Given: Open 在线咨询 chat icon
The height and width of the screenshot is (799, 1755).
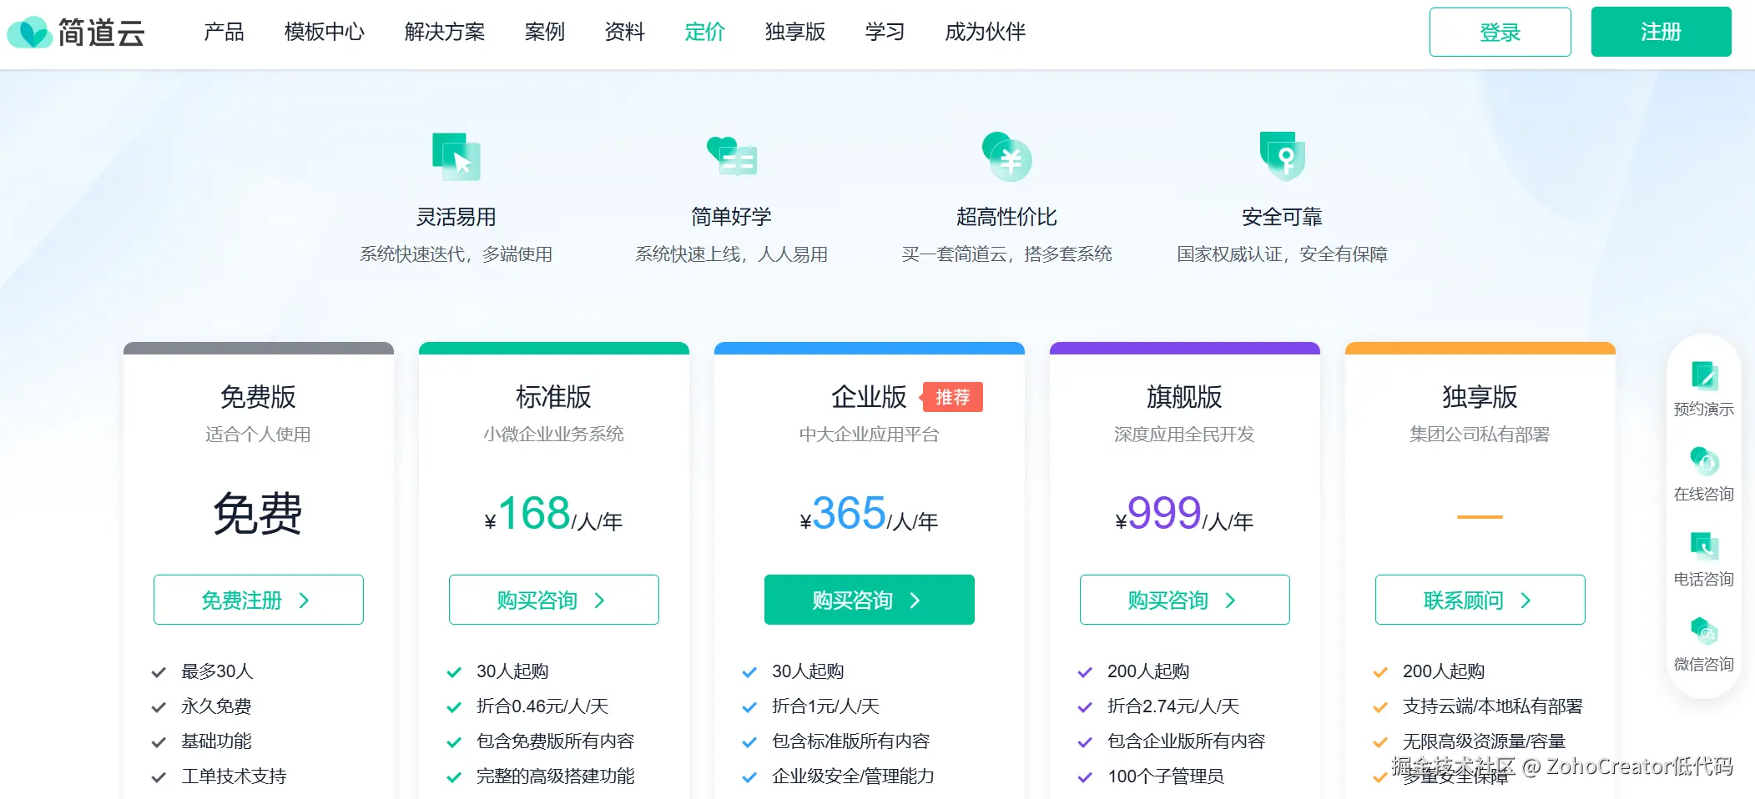Looking at the screenshot, I should point(1704,460).
